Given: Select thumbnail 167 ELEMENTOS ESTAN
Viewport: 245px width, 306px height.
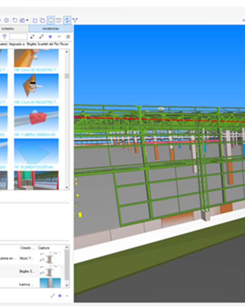Looking at the screenshot, I should pyautogui.click(x=36, y=153).
